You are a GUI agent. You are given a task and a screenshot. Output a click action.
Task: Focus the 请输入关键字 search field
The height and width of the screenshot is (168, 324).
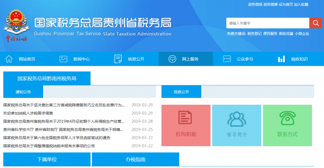[268, 23]
